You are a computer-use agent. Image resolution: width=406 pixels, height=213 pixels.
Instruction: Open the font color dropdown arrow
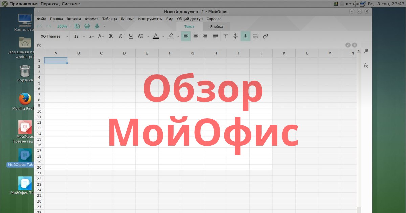pyautogui.click(x=163, y=36)
